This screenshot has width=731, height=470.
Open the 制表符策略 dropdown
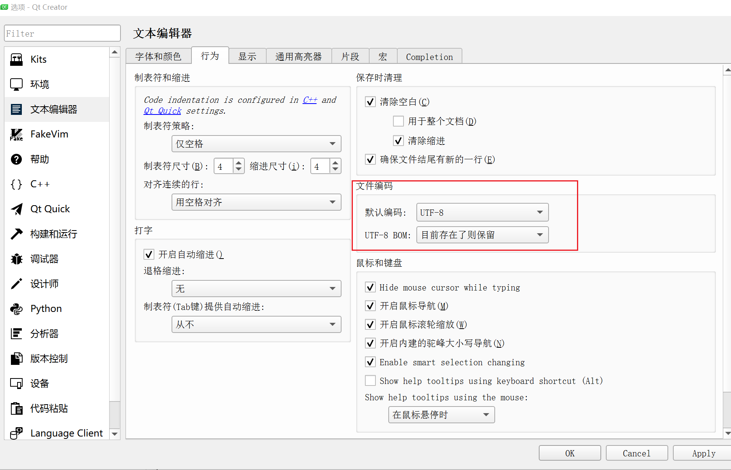click(256, 144)
